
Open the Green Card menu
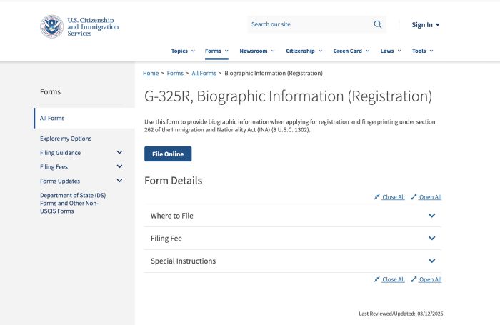click(351, 51)
